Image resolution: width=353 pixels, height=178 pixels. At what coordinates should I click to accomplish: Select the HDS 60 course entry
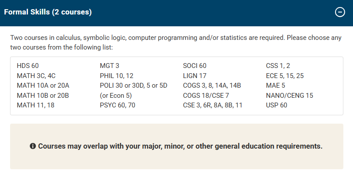[28, 66]
